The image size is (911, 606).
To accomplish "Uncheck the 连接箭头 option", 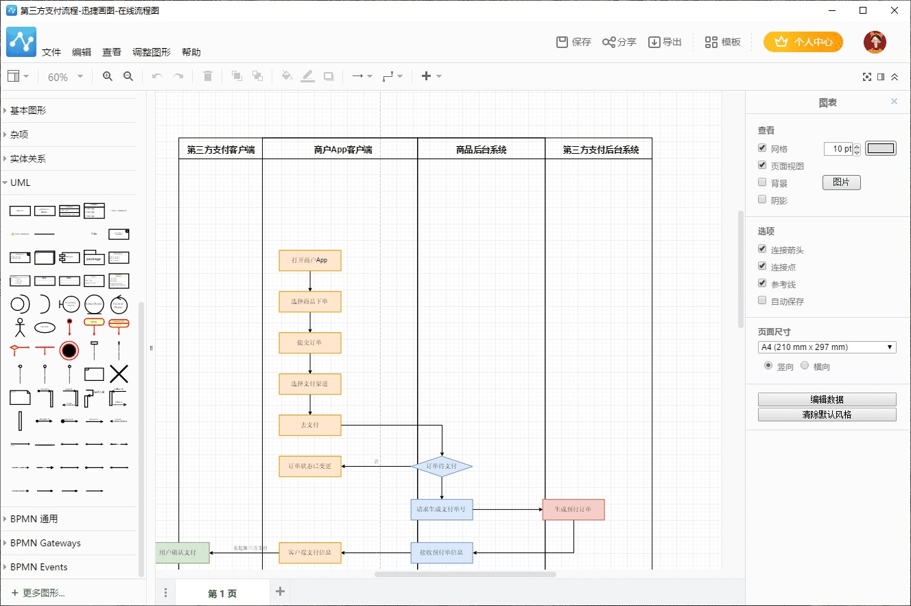I will point(762,249).
